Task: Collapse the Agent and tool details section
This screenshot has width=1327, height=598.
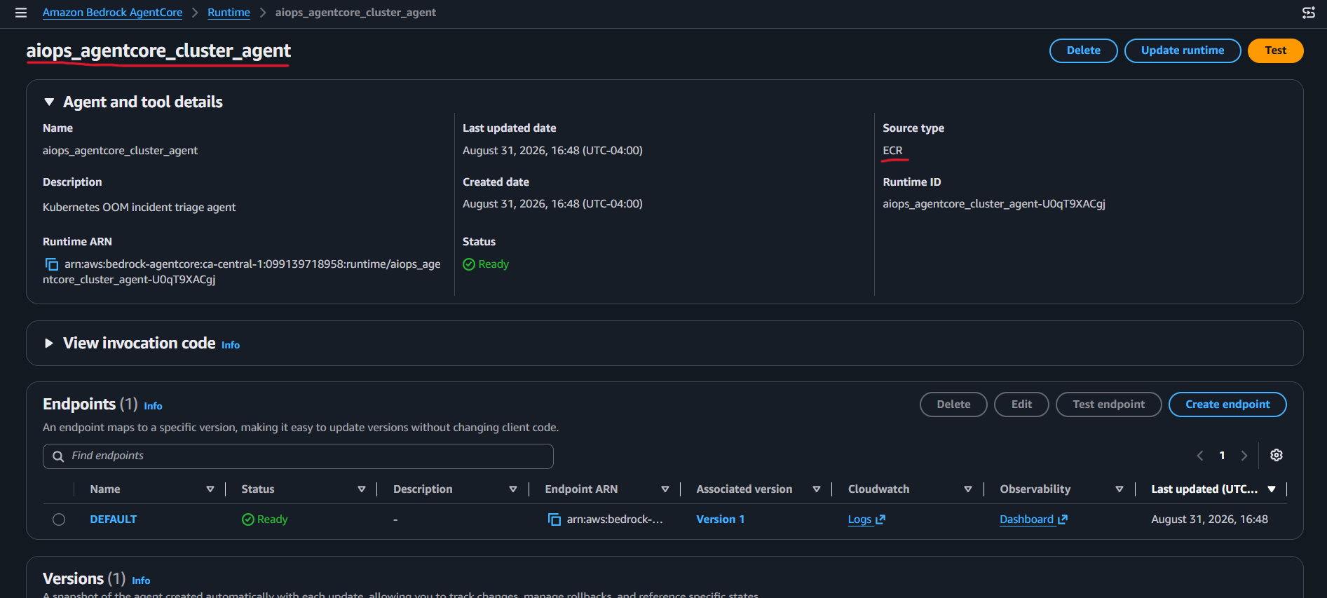Action: pyautogui.click(x=49, y=102)
